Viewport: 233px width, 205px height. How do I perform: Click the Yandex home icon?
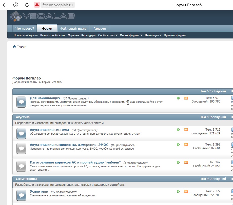16,5
